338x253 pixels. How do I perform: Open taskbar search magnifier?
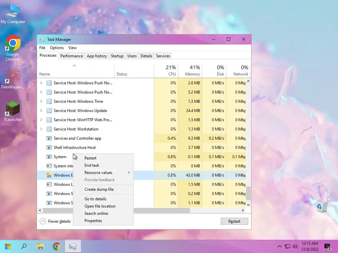pos(24,246)
